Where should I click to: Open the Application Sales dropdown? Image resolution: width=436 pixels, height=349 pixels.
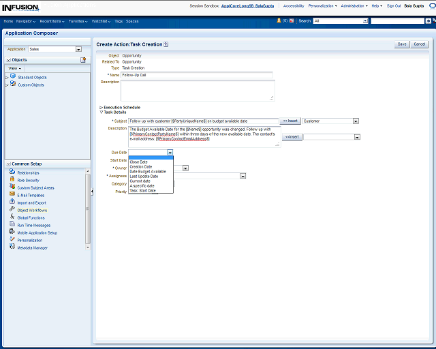click(78, 49)
